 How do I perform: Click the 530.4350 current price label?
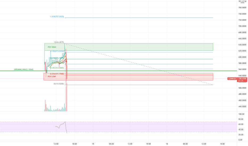pos(242,79)
